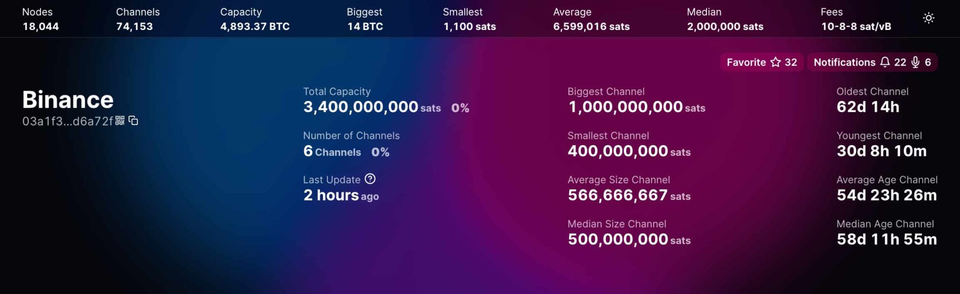
Task: Click the Biggest 14 BTC header stat
Action: 364,19
